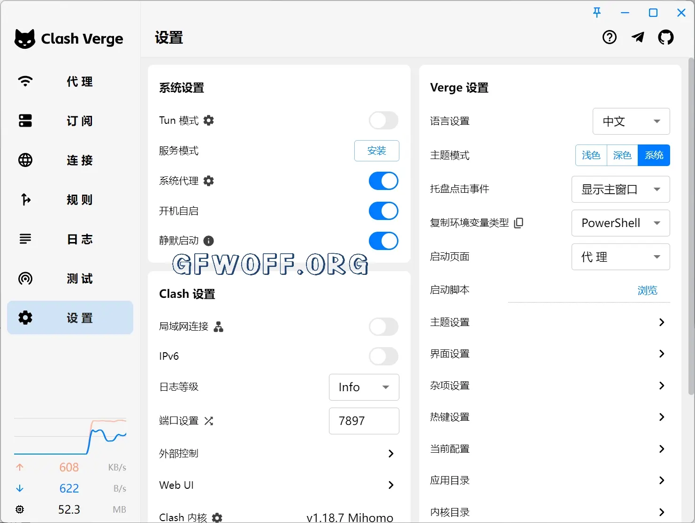
Task: Expand 杂项设置 options
Action: point(549,386)
